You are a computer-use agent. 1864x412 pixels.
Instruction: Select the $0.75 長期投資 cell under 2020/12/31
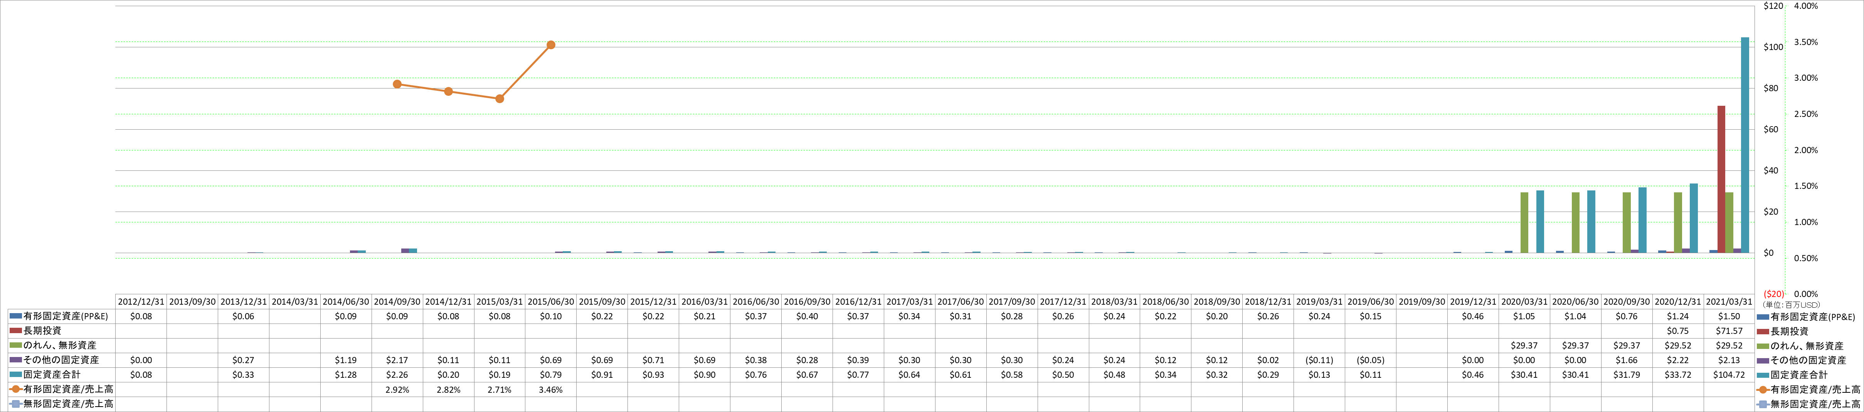pyautogui.click(x=1678, y=331)
